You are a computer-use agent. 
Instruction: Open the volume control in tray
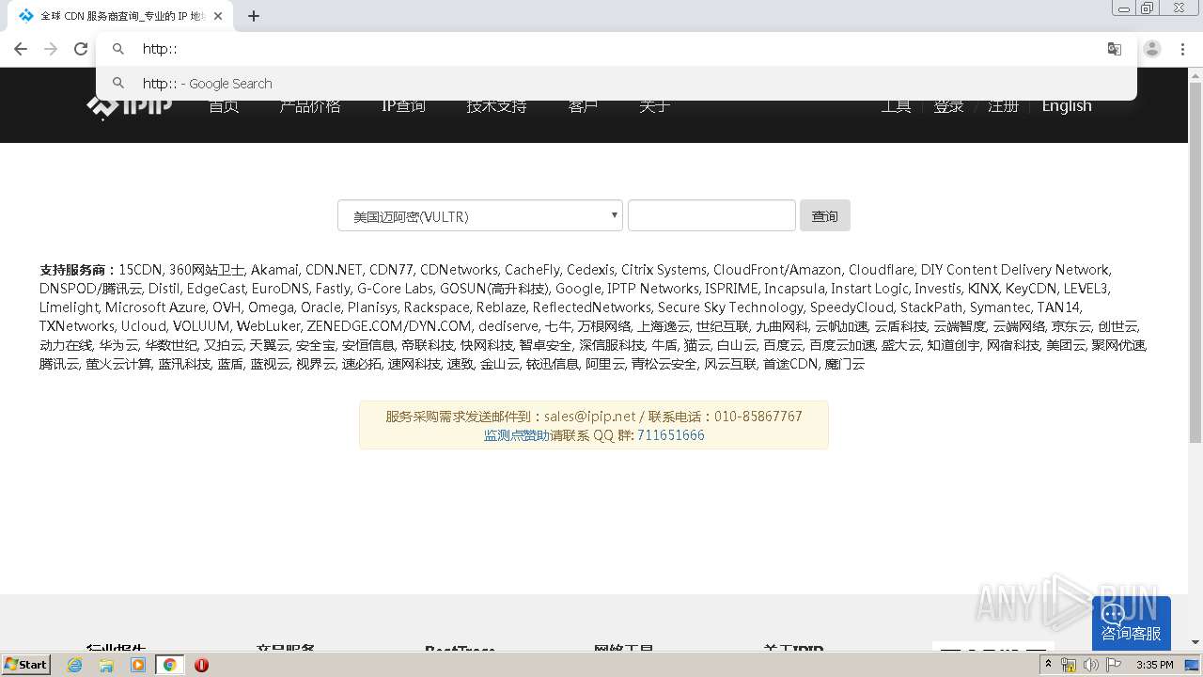click(1091, 665)
